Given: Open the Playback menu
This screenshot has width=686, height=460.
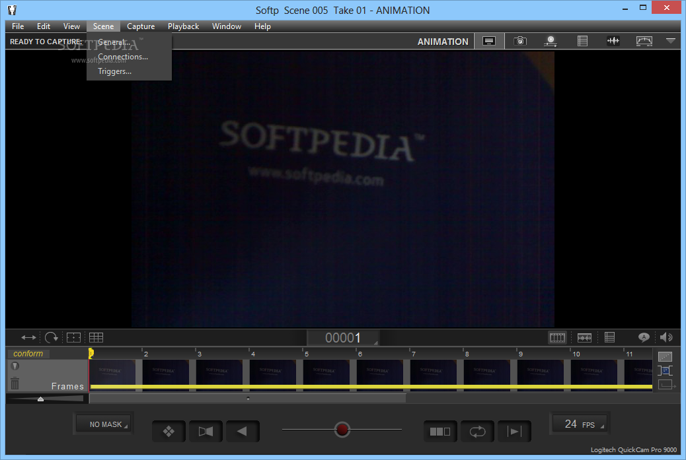Looking at the screenshot, I should coord(183,26).
